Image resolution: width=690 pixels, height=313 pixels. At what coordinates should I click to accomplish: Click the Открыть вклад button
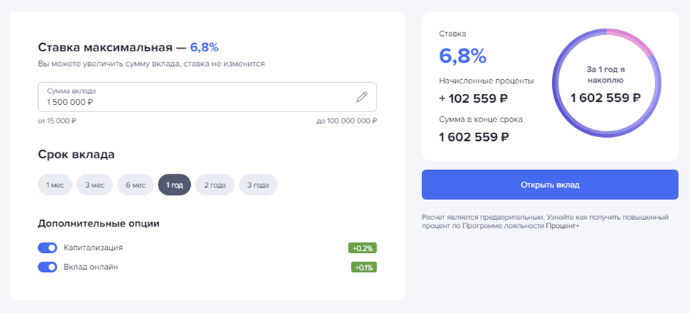[550, 185]
